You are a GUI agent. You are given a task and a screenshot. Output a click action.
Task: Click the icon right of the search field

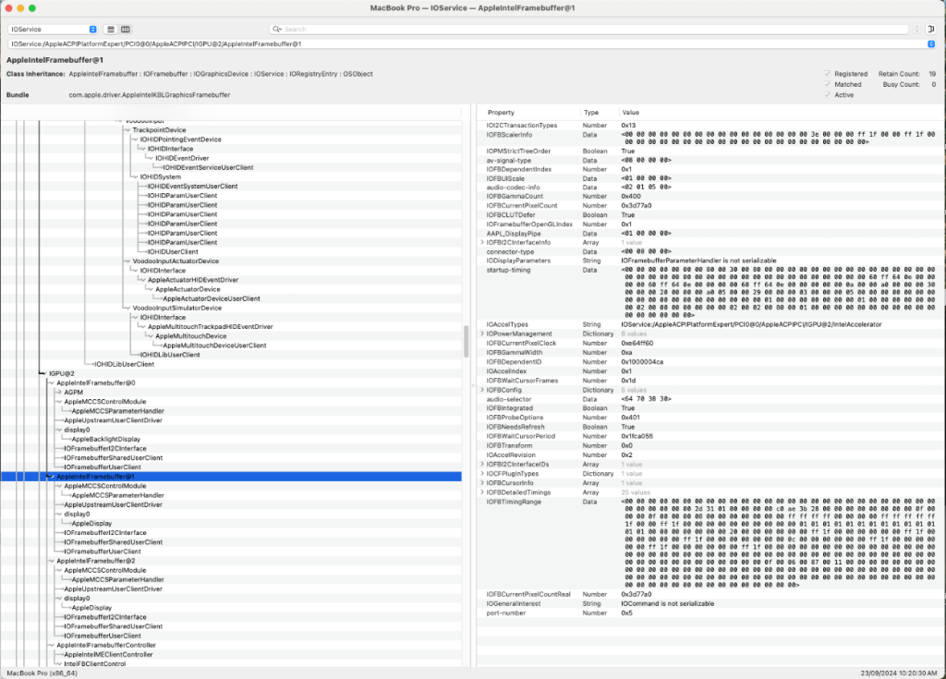(930, 30)
